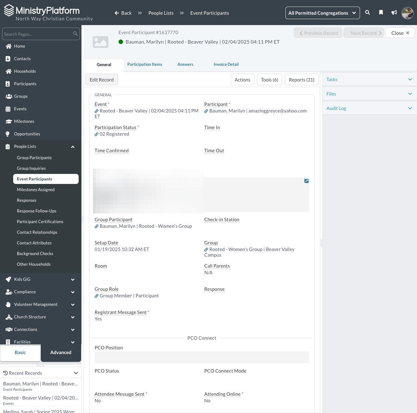Viewport: 417px width, 413px height.
Task: Click the global search magnifier icon
Action: pyautogui.click(x=367, y=13)
